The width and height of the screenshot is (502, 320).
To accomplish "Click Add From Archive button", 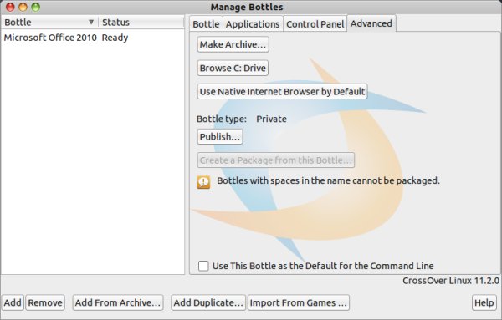I will pyautogui.click(x=118, y=302).
